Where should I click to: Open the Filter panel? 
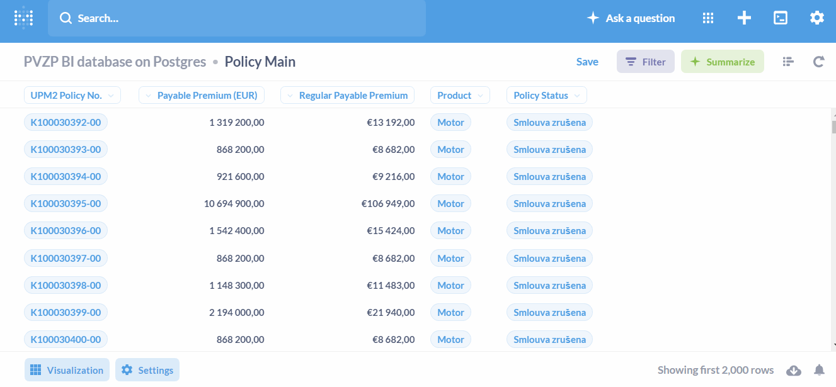(x=645, y=61)
